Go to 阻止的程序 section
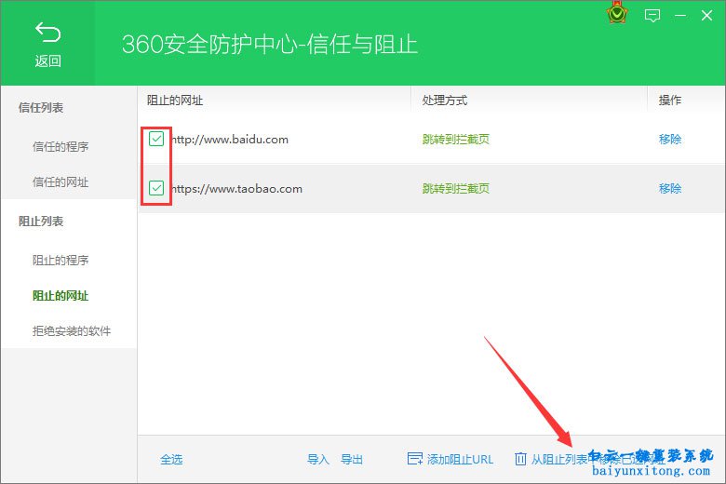726x484 pixels. [60, 260]
